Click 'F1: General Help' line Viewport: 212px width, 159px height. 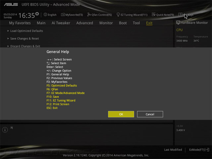58,74
